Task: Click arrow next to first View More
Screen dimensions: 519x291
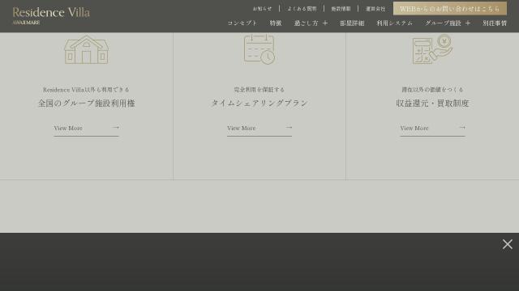Action: pyautogui.click(x=116, y=128)
